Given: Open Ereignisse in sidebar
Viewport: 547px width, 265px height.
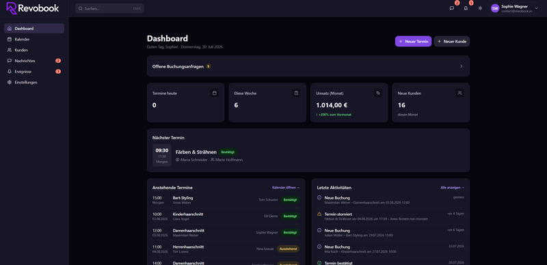Looking at the screenshot, I should pyautogui.click(x=34, y=72).
